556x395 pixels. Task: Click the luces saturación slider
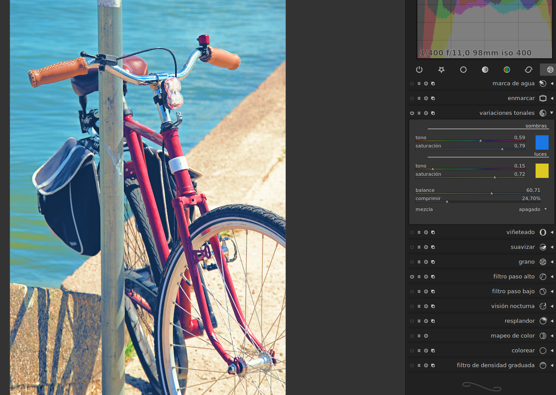point(470,175)
